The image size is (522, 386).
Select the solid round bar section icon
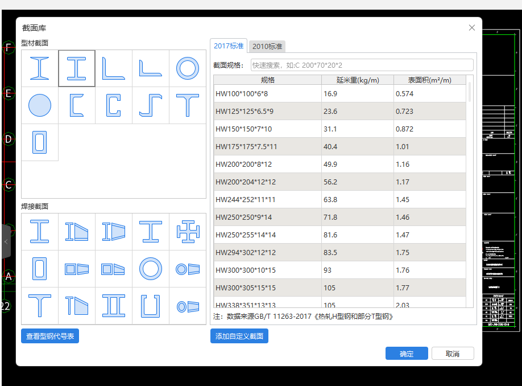click(40, 105)
